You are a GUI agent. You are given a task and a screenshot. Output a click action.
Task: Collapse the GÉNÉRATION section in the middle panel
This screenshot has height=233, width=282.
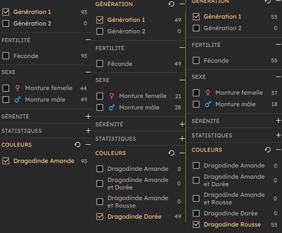(x=182, y=4)
